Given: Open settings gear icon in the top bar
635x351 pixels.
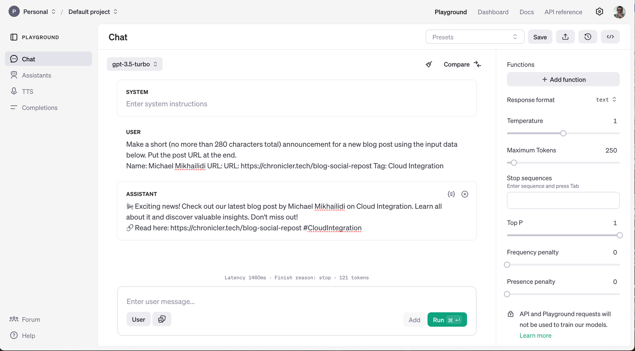Looking at the screenshot, I should pos(599,12).
